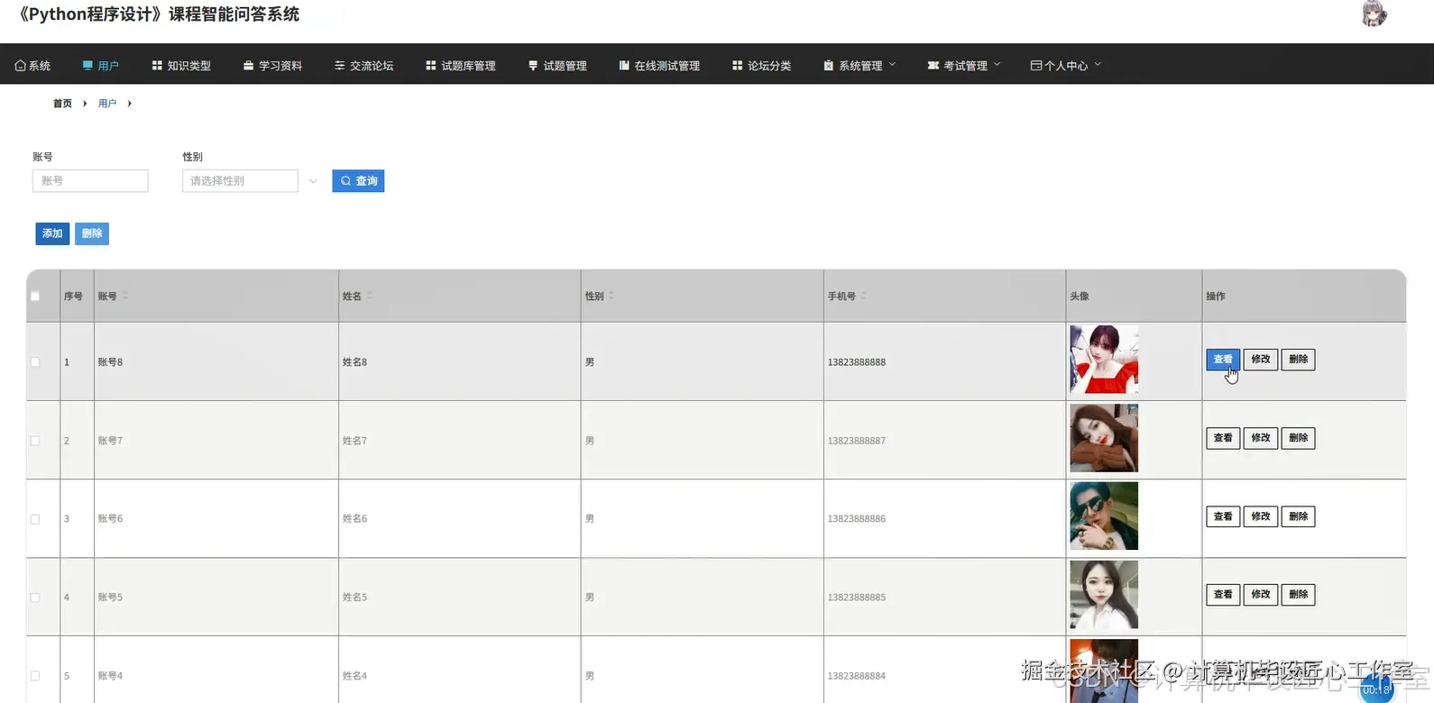Open the 请选择性别 gender dropdown
1434x703 pixels.
pos(251,181)
